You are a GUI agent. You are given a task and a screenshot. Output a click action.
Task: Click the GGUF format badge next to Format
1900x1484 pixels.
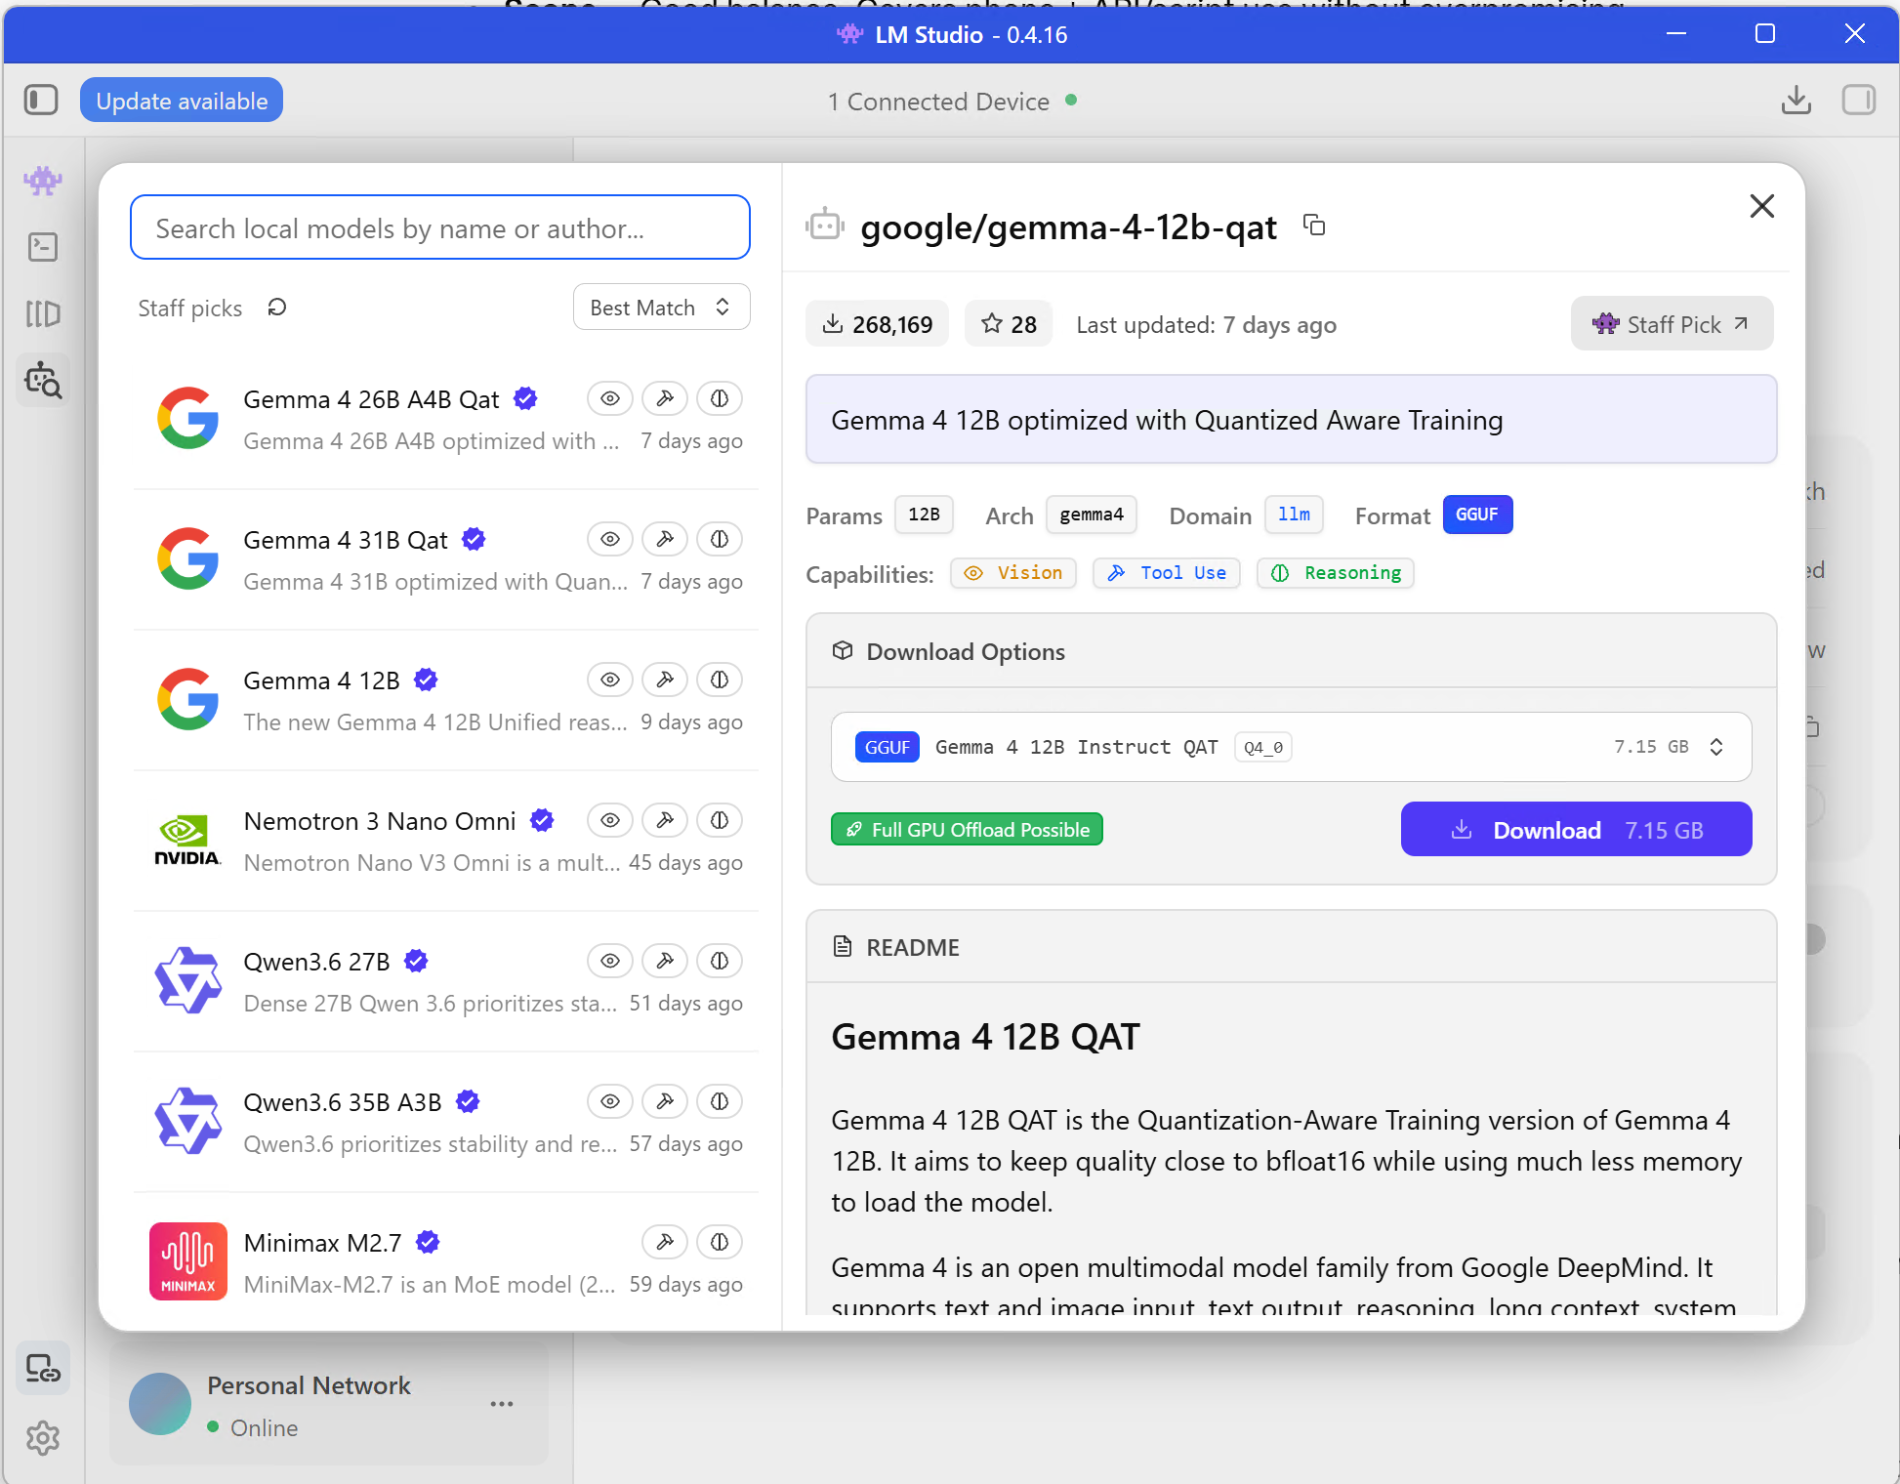tap(1477, 515)
